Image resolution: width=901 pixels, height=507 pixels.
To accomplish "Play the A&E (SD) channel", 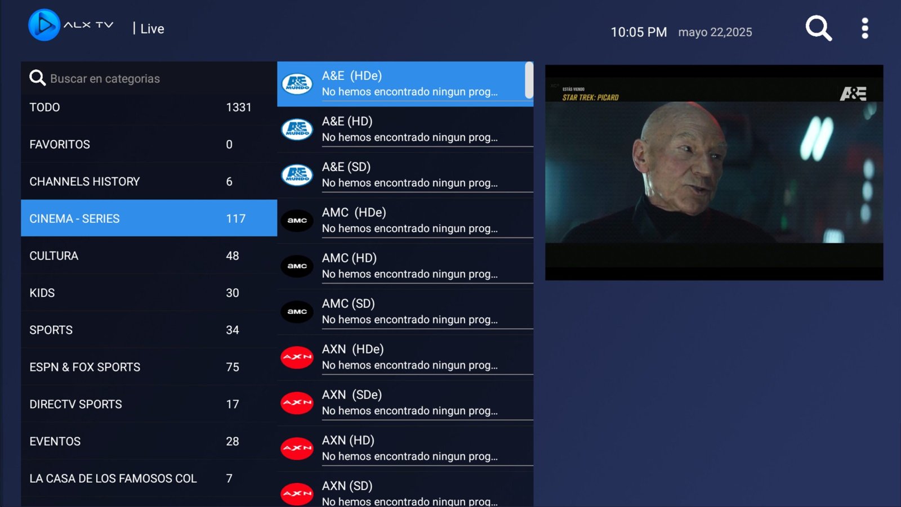I will tap(405, 174).
